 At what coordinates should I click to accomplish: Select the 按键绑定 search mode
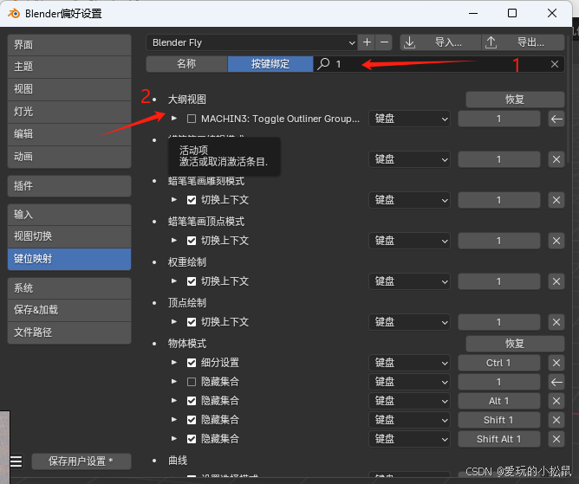[270, 64]
